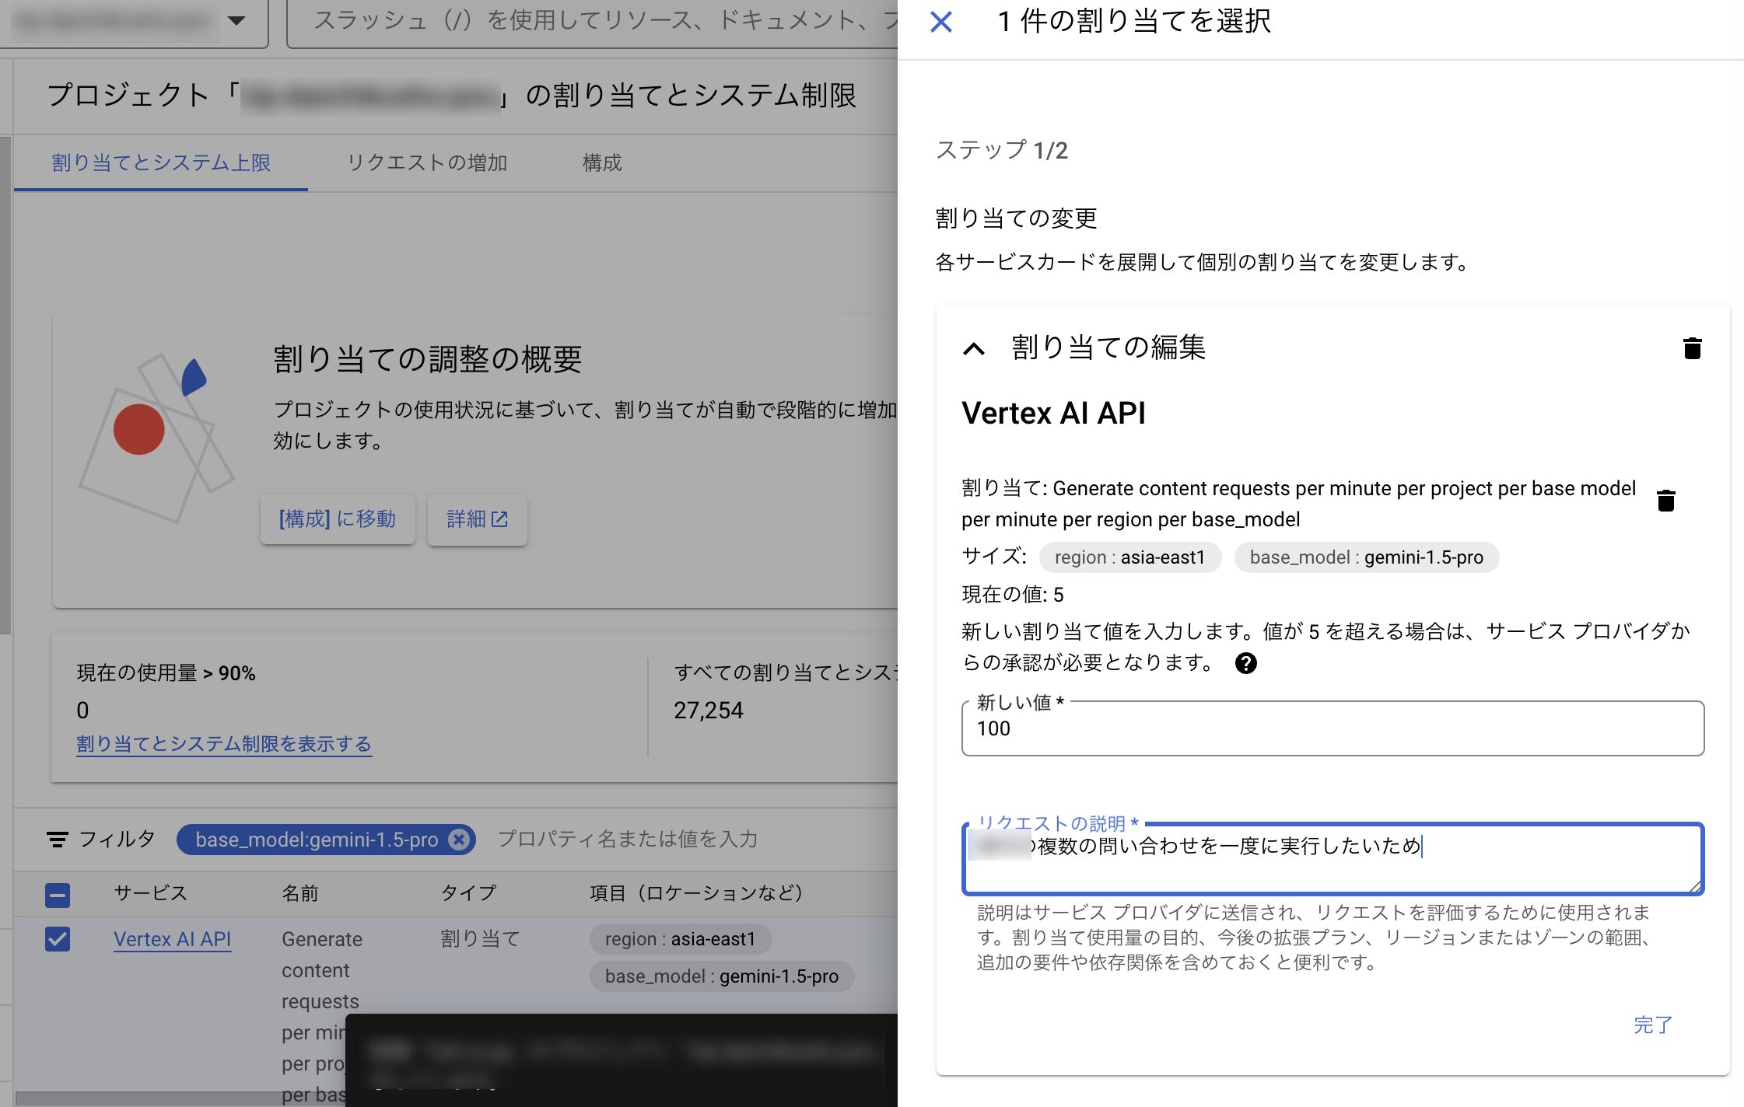
Task: Remove the base_model:gemini-1.5-pro filter chip
Action: coord(460,840)
